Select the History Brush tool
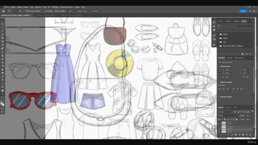Image resolution: width=258 pixels, height=145 pixels. pyautogui.click(x=2, y=59)
